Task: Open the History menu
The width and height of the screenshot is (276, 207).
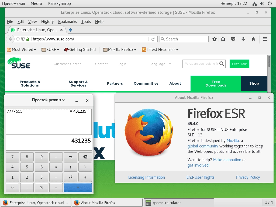Action: (47, 22)
